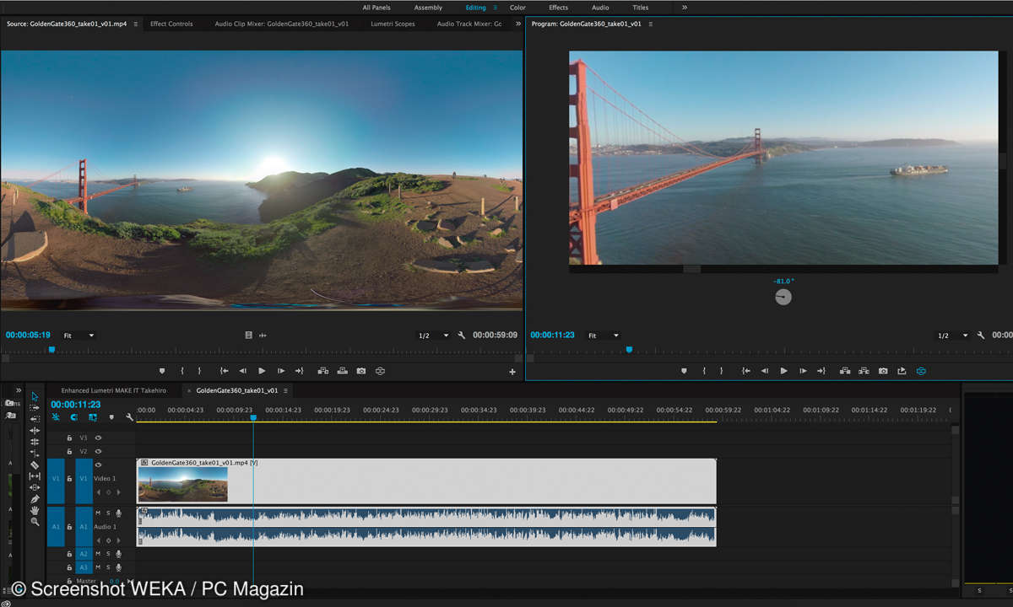Toggle Linked Selection in timeline

(x=92, y=417)
